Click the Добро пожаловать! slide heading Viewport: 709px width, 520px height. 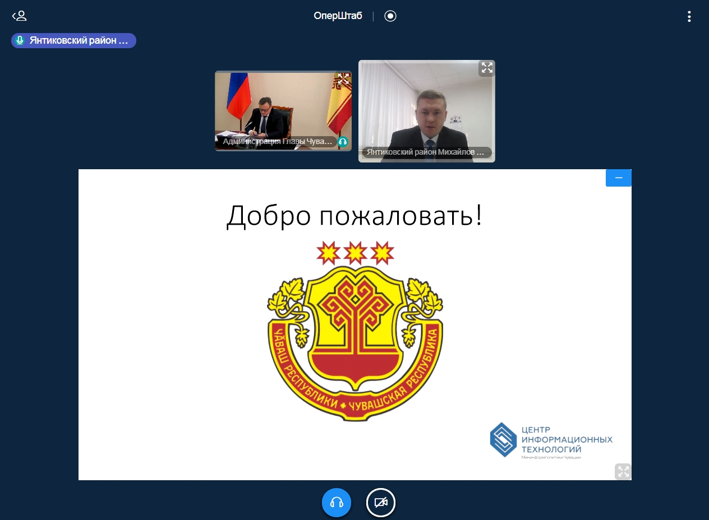point(354,216)
